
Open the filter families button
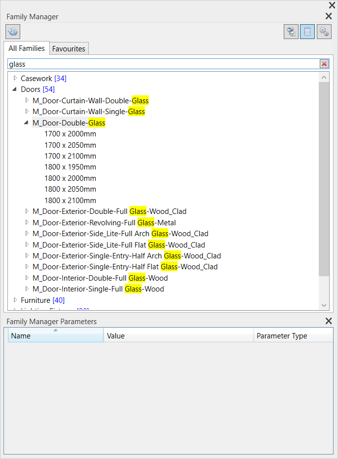point(291,32)
